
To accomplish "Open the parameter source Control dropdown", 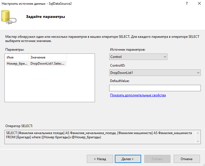I will (138, 57).
